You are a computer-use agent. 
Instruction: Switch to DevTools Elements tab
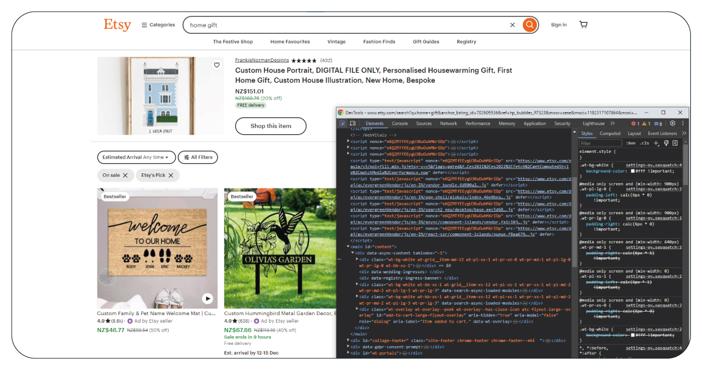375,124
